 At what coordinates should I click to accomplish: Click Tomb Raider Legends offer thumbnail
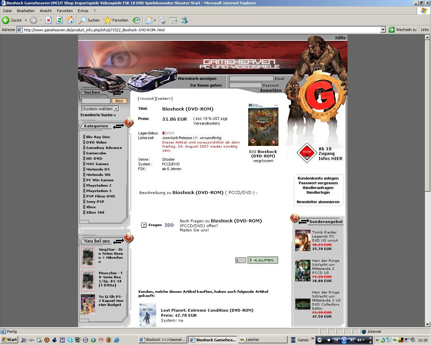coord(303,240)
